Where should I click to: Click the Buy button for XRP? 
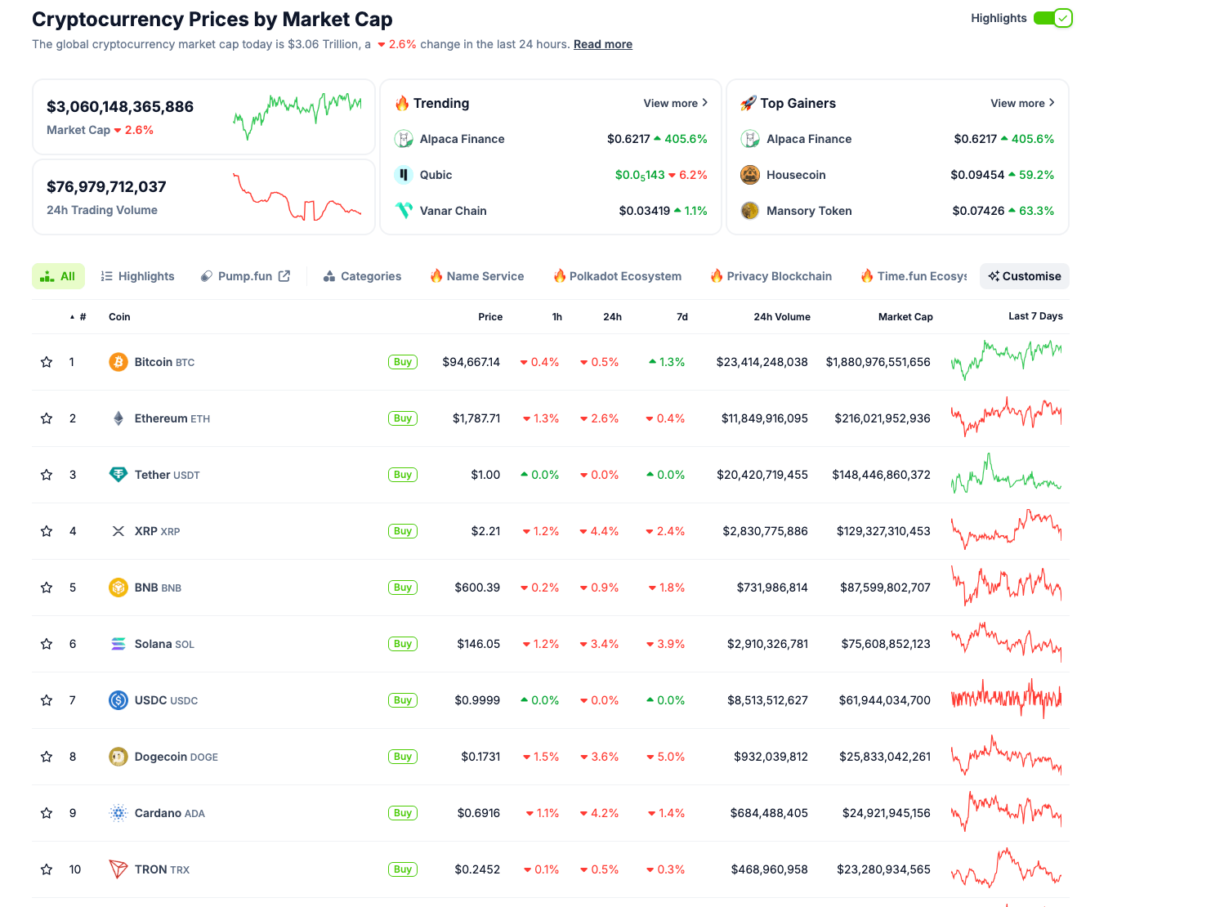[x=402, y=531]
